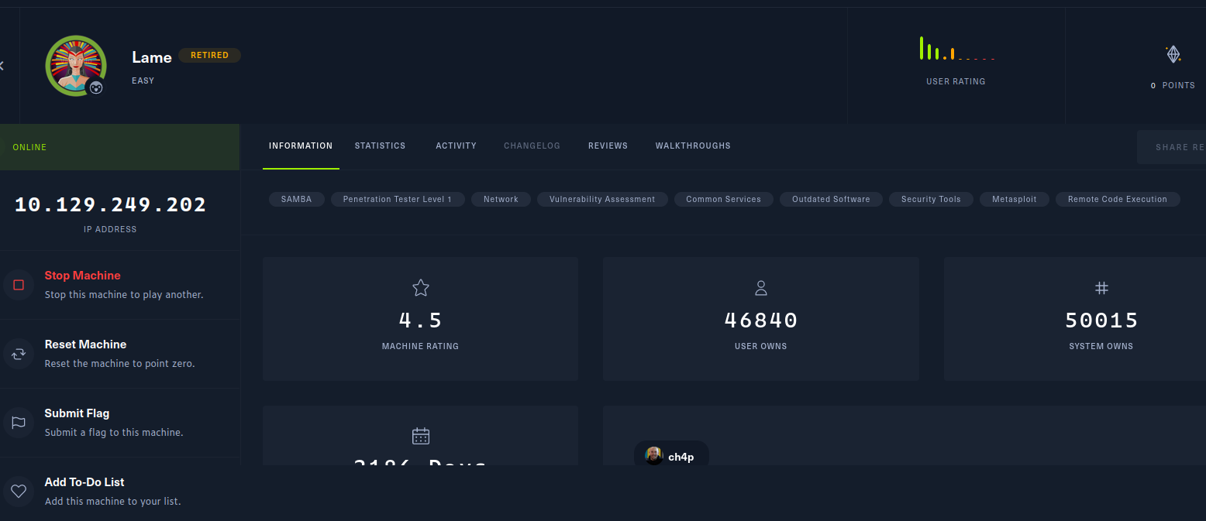Select the SAMBA tag
The image size is (1206, 521).
click(296, 199)
